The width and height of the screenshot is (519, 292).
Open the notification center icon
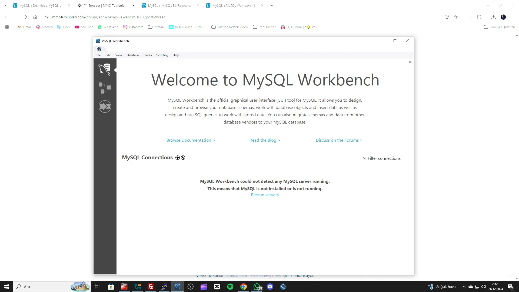[511, 287]
